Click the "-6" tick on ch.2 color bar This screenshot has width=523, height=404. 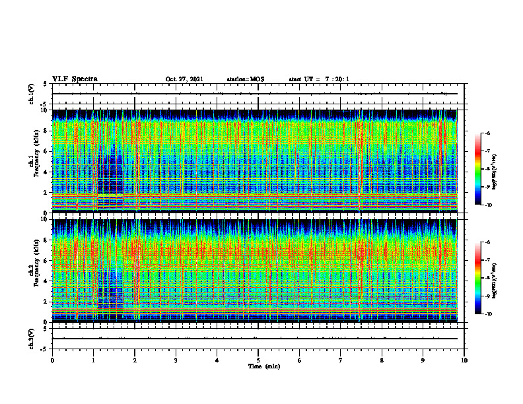[487, 242]
